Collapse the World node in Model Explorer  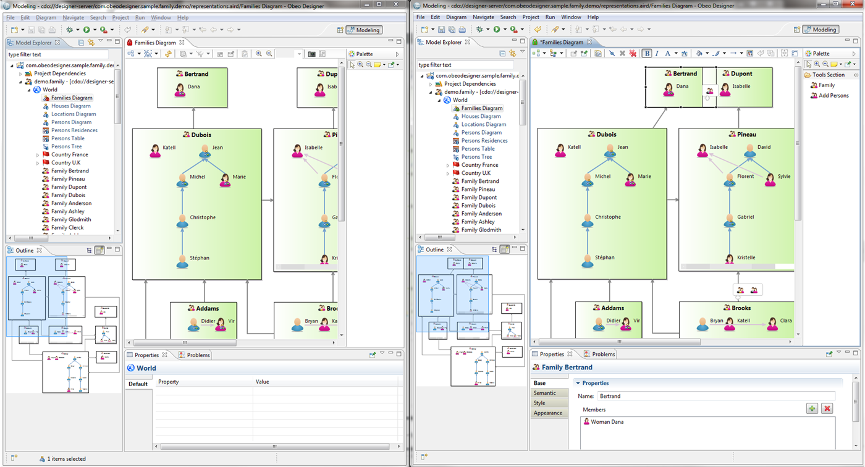tap(439, 99)
